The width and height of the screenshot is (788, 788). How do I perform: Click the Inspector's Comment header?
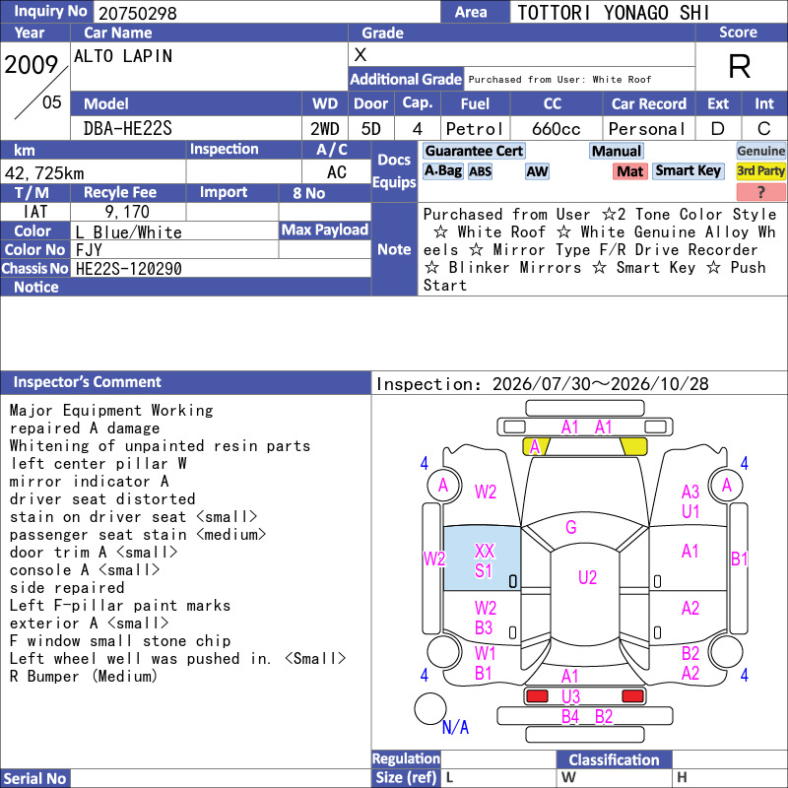(x=88, y=382)
